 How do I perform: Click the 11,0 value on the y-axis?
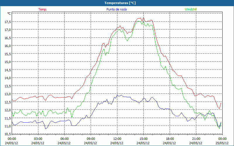8,126
